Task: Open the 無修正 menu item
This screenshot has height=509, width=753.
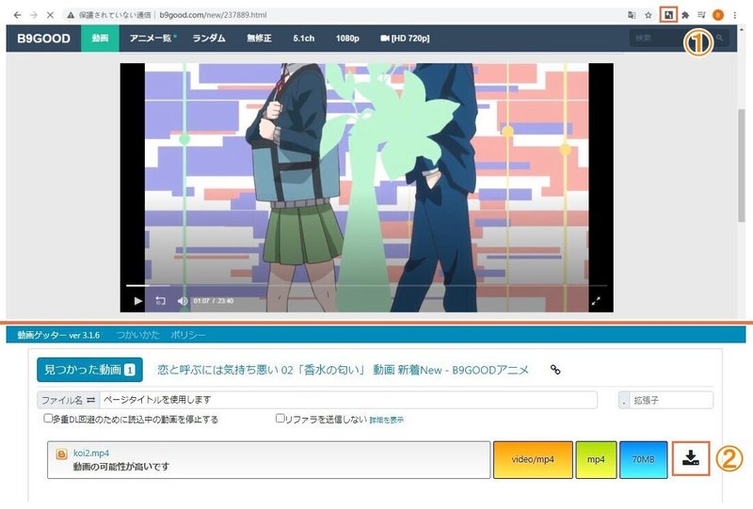Action: tap(260, 38)
